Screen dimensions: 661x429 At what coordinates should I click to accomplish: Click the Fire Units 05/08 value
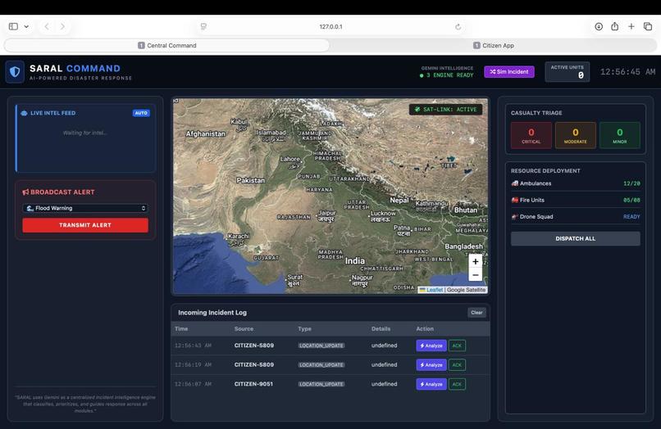pos(631,201)
